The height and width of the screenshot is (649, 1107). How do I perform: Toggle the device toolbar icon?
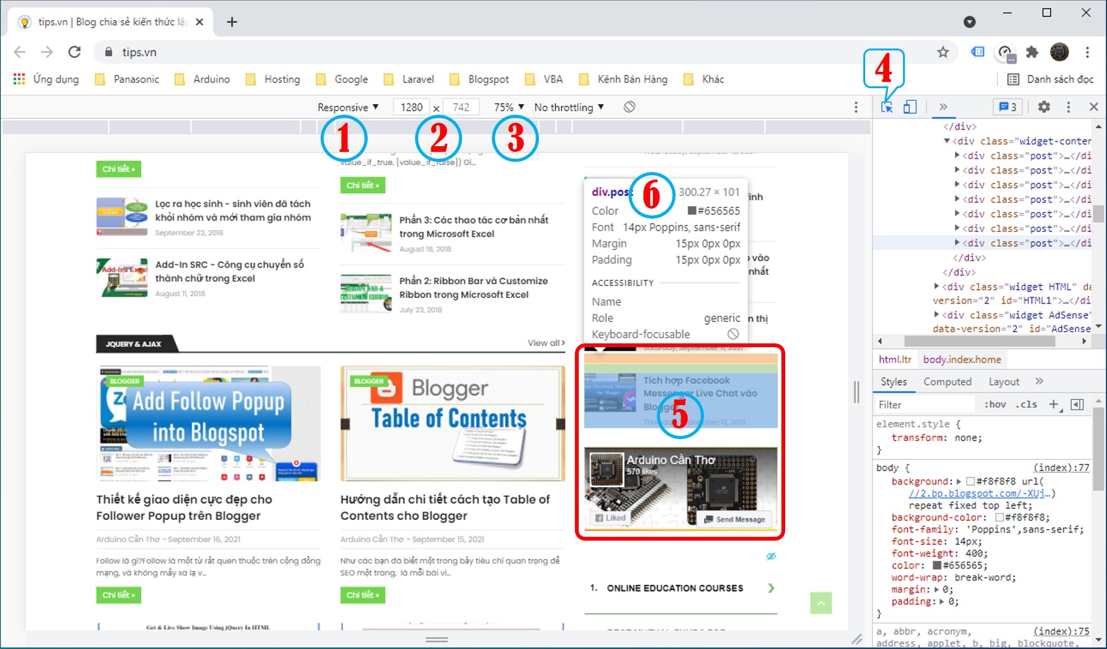coord(910,107)
